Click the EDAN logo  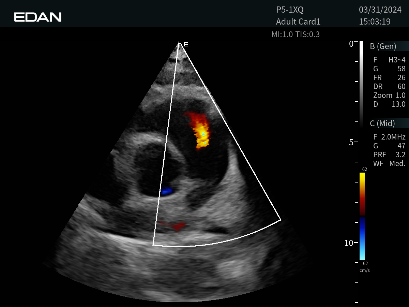click(x=38, y=17)
